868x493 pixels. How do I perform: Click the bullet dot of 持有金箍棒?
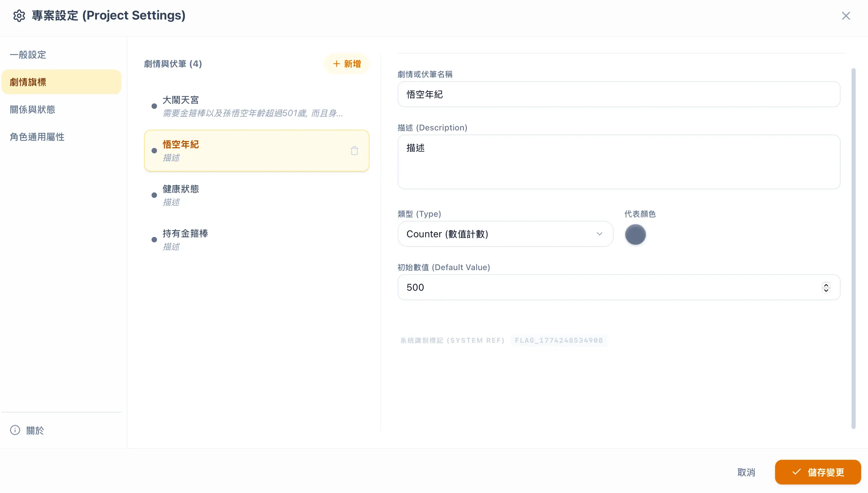154,240
